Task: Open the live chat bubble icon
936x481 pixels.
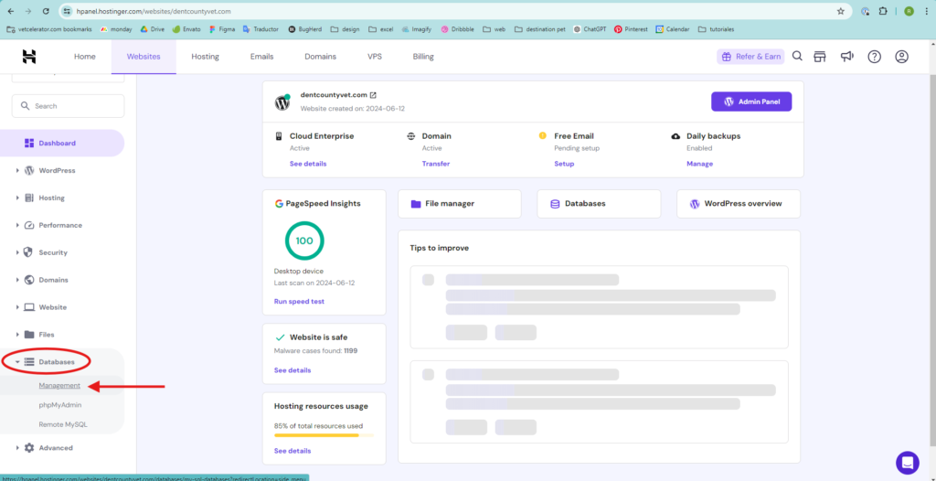Action: tap(908, 462)
